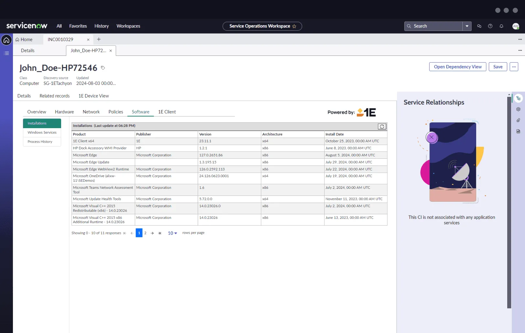Open the more actions menu beside Save
The image size is (525, 333).
pos(514,67)
